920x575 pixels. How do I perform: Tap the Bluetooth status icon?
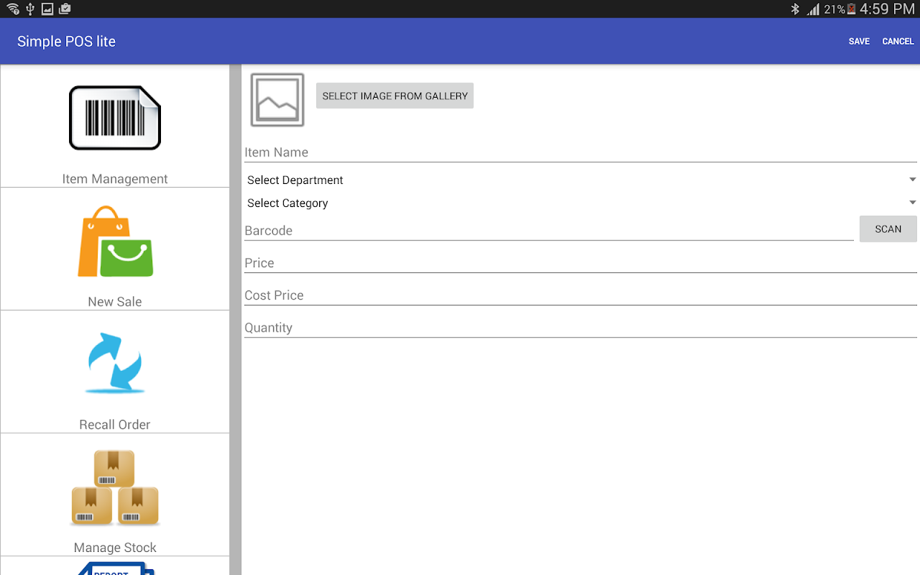click(795, 9)
